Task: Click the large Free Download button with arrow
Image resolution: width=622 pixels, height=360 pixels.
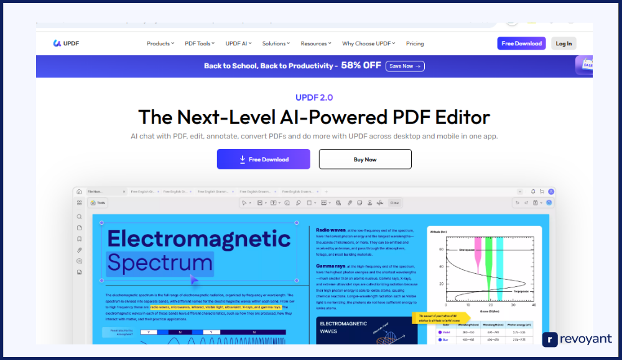Action: coord(263,160)
